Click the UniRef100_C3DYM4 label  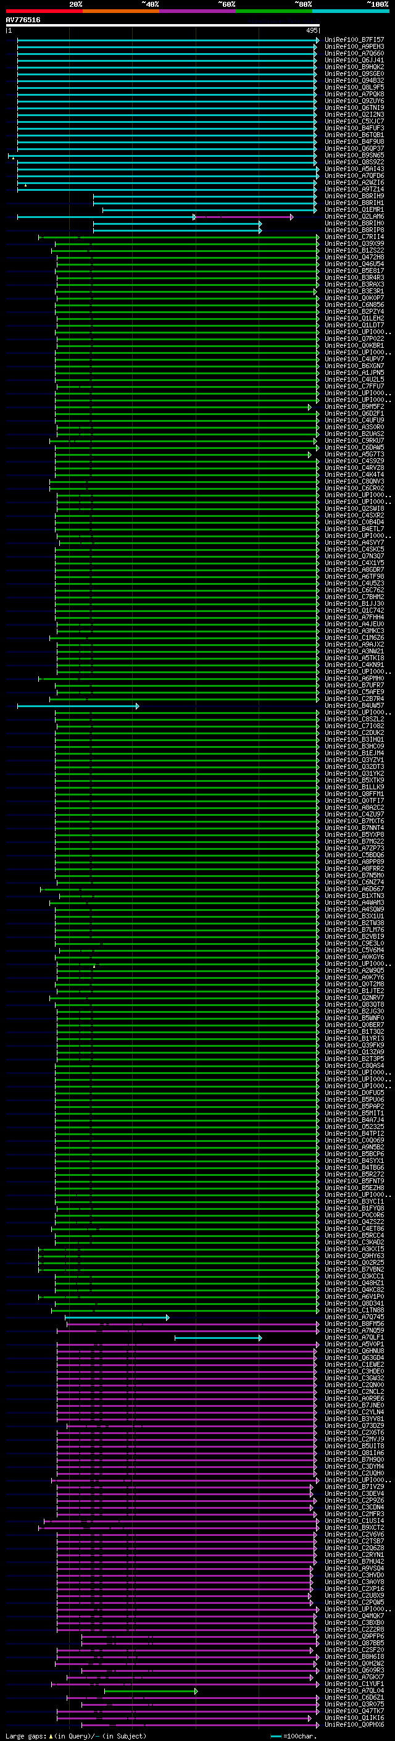[x=354, y=1467]
